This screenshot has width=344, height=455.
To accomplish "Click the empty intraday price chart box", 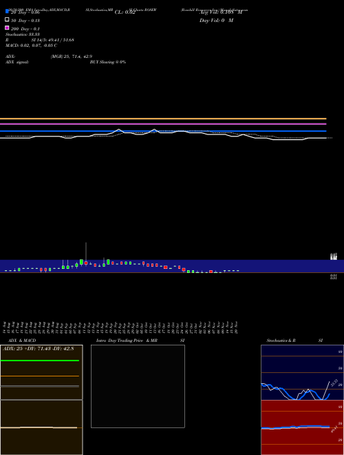I will [138, 386].
